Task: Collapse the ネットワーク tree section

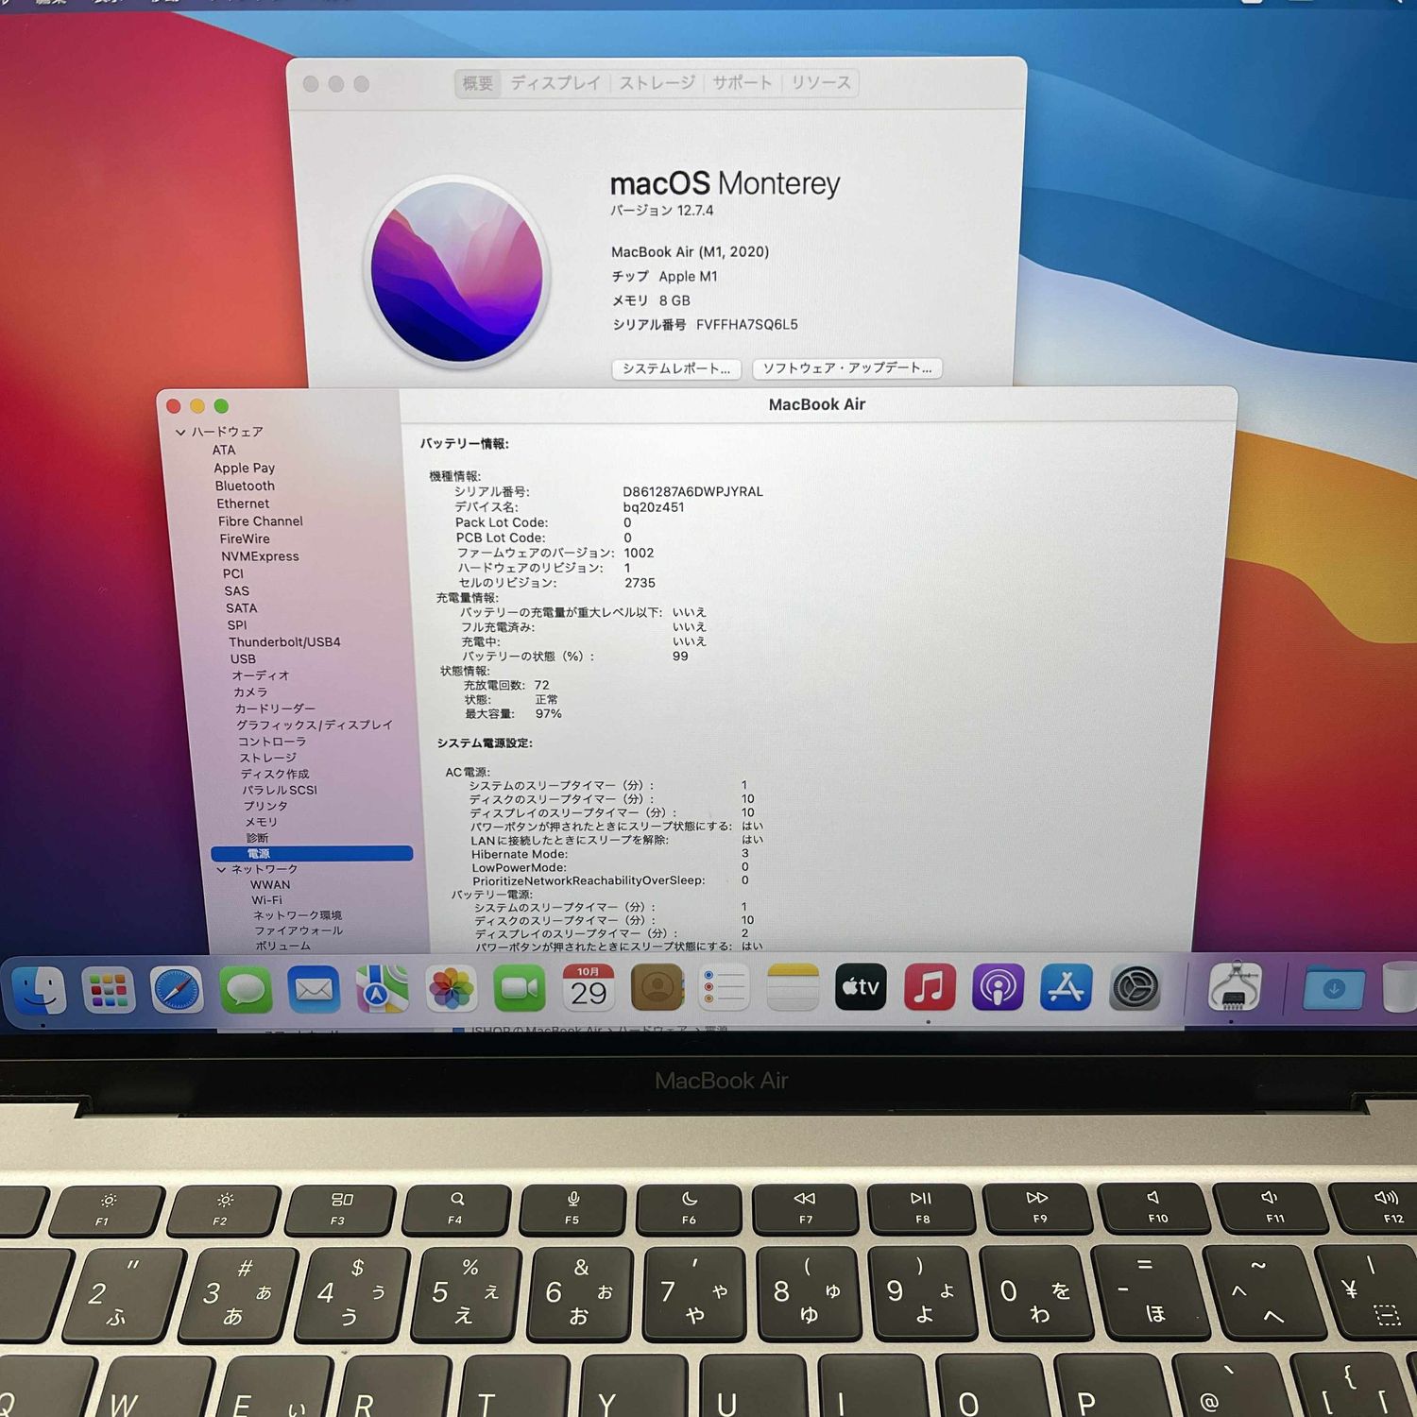Action: [221, 869]
